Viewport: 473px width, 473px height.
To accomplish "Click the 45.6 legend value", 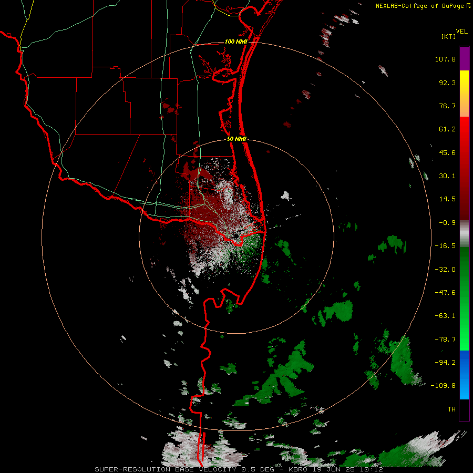I will (x=447, y=152).
